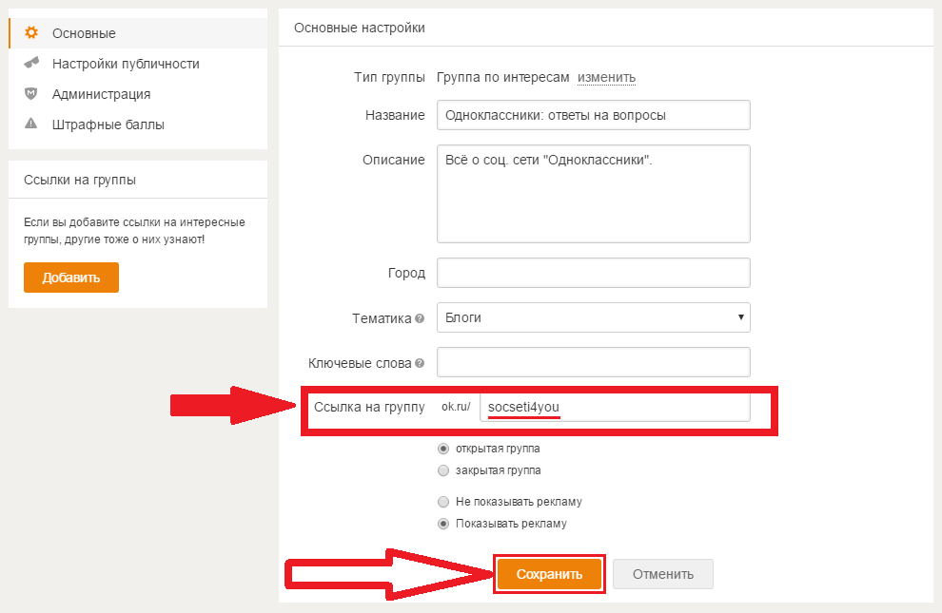Click the help icon next to Ключевые слова
Screen dimensions: 942x613
(x=420, y=363)
